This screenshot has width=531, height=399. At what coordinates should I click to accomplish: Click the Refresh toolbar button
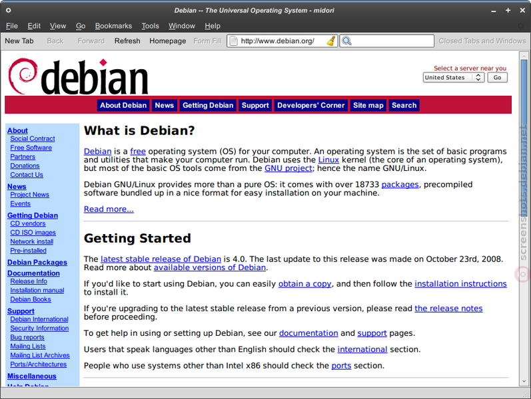[x=127, y=41]
